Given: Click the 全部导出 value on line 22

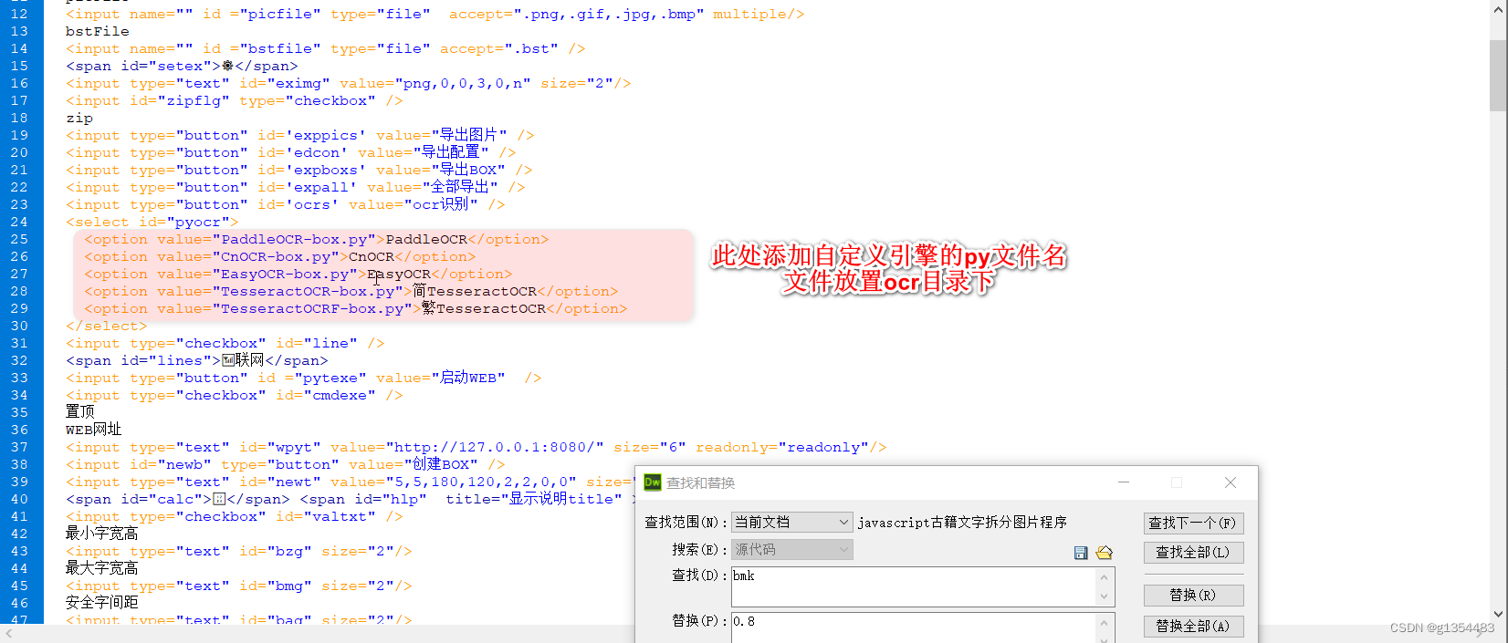Looking at the screenshot, I should coord(459,187).
